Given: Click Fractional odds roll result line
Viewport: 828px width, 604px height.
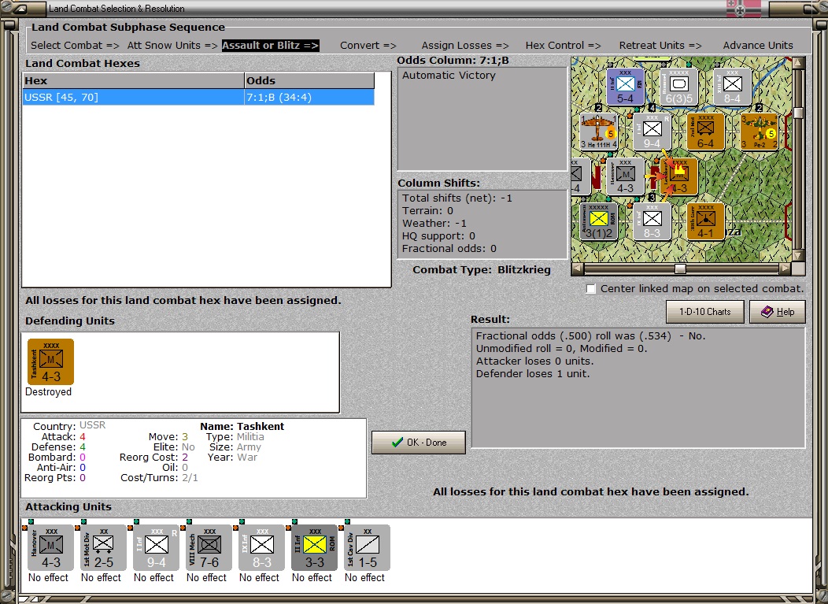Looking at the screenshot, I should pyautogui.click(x=590, y=335).
